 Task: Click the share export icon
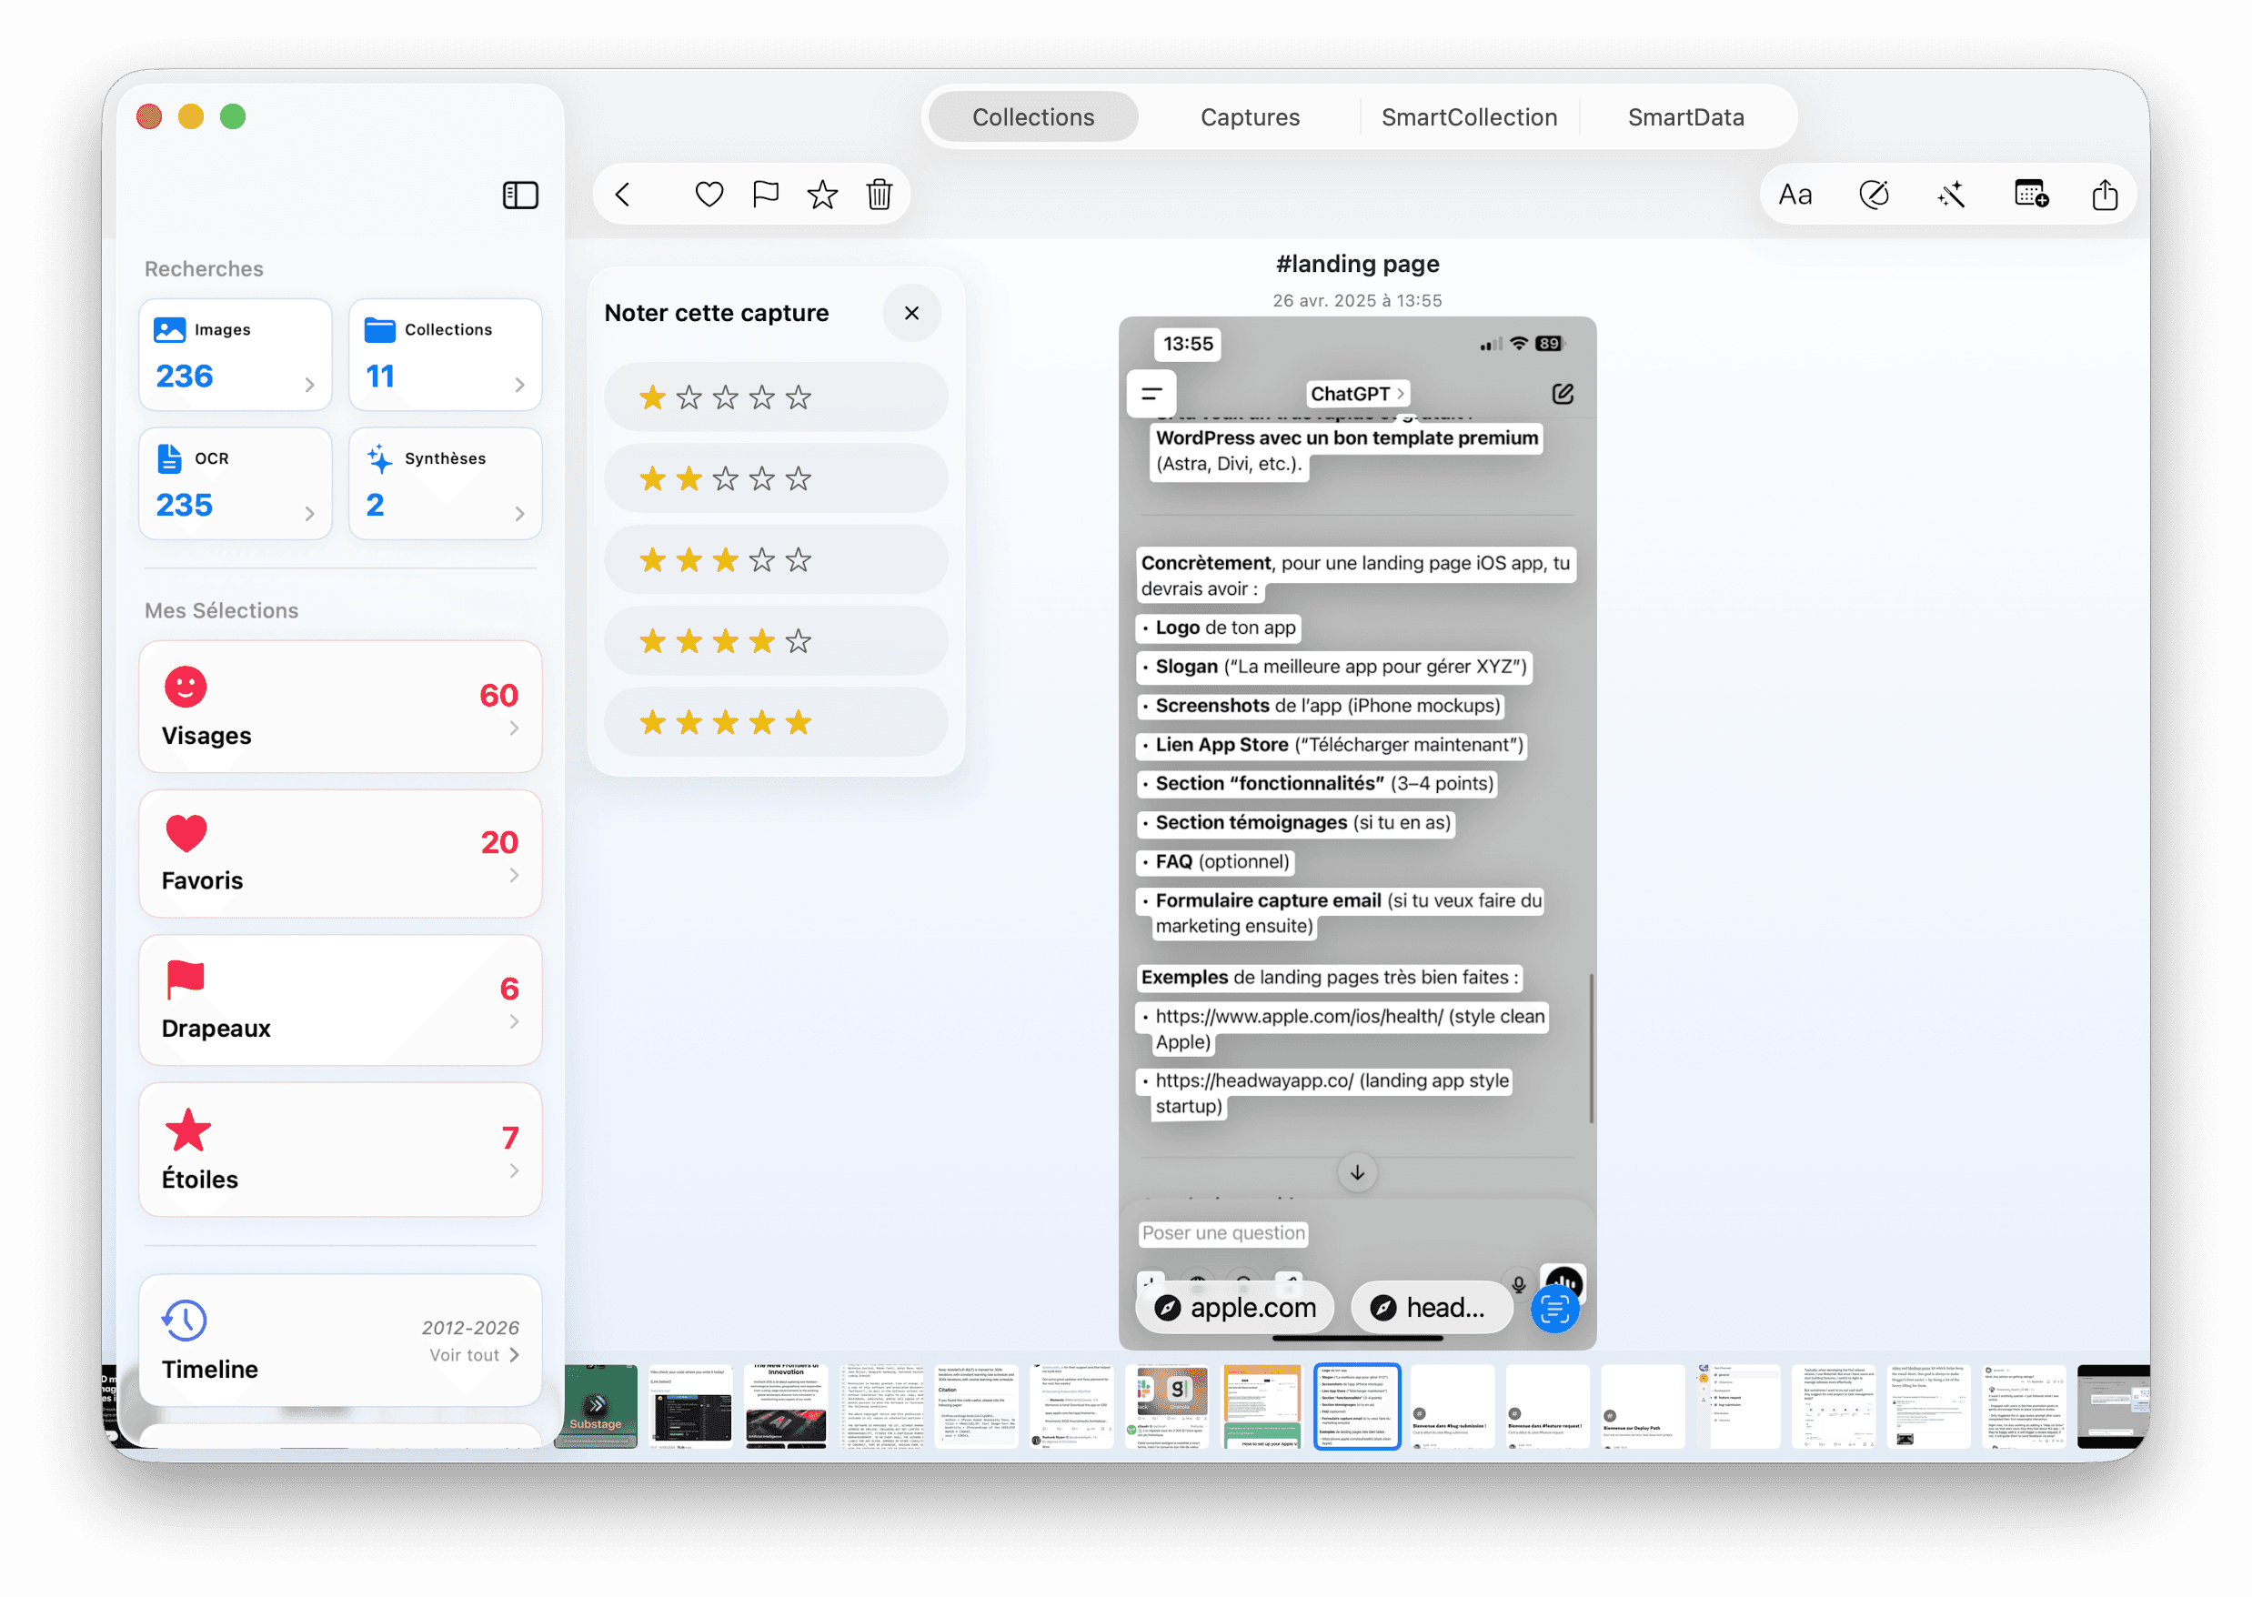pos(2105,195)
